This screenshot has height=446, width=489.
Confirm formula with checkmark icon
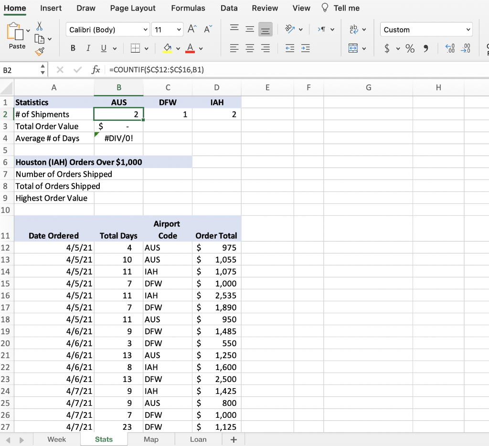[x=77, y=70]
